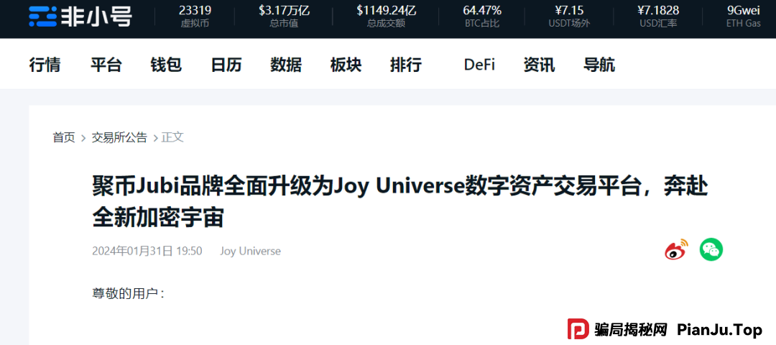
Task: Click the ETH Gas 9Gwei indicator
Action: [743, 16]
